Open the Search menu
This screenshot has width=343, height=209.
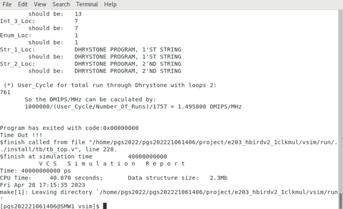pos(61,5)
